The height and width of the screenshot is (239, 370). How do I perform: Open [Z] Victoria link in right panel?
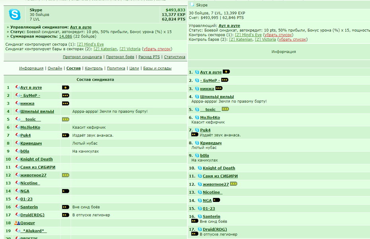[x=265, y=39]
